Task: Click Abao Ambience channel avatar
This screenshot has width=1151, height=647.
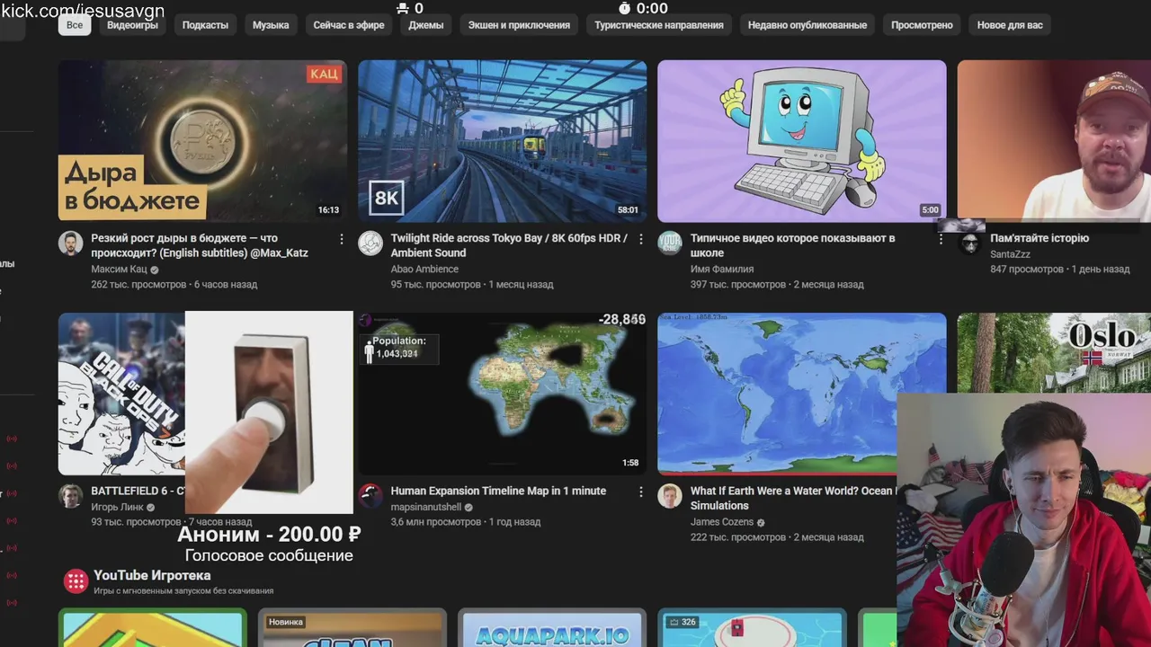Action: point(370,243)
